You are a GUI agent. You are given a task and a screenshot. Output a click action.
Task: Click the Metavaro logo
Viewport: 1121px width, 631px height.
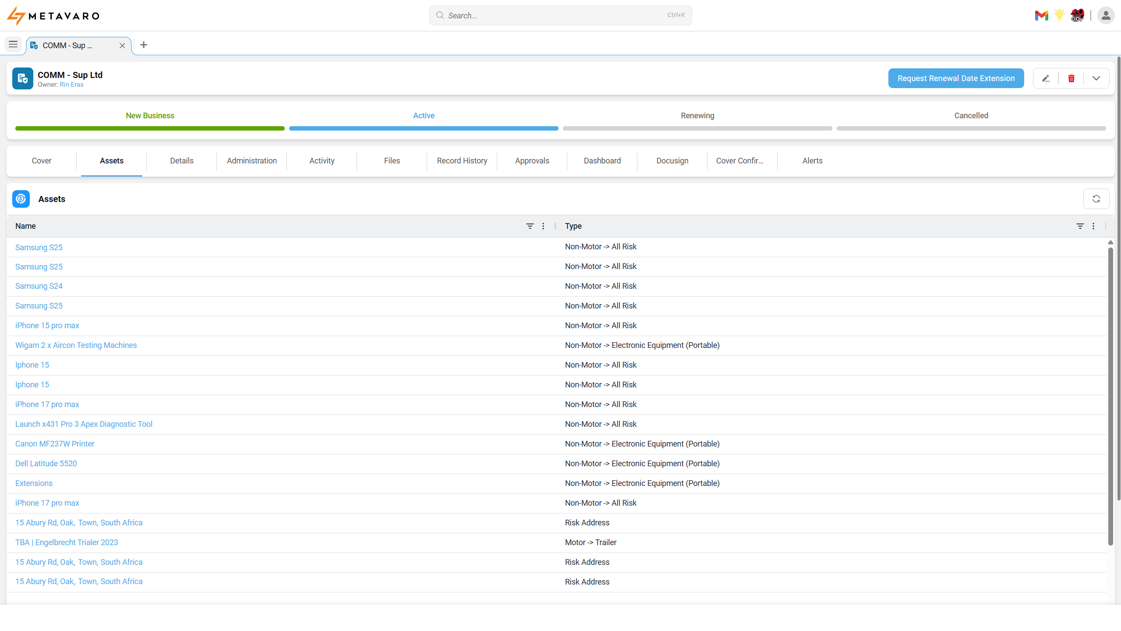tap(53, 16)
